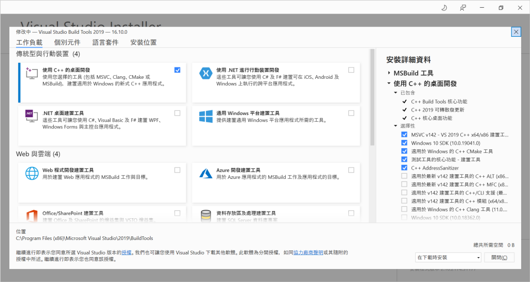Enable C++ MFC for v142 build tools
This screenshot has width=530, height=282.
pos(404,184)
